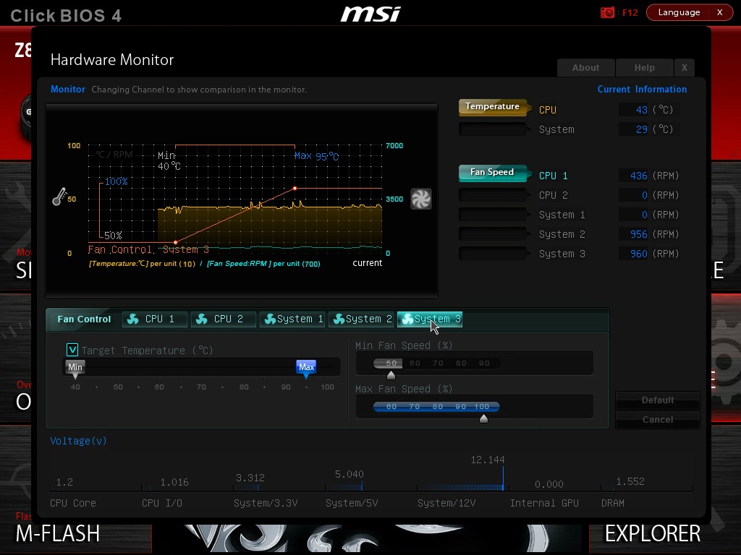The width and height of the screenshot is (741, 555).
Task: Click the DRAM voltage value 1.552
Action: click(x=630, y=481)
